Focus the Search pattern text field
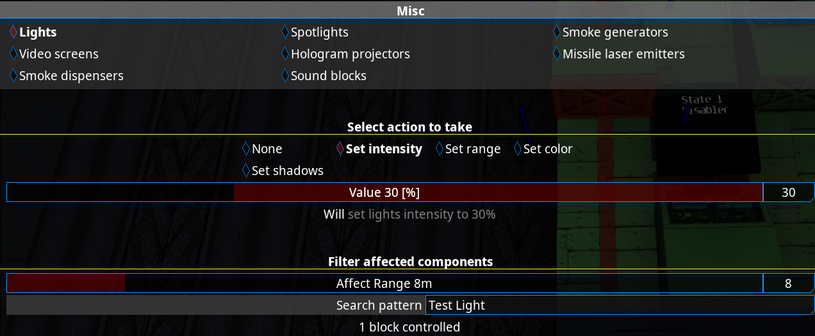The height and width of the screenshot is (336, 815). click(618, 305)
